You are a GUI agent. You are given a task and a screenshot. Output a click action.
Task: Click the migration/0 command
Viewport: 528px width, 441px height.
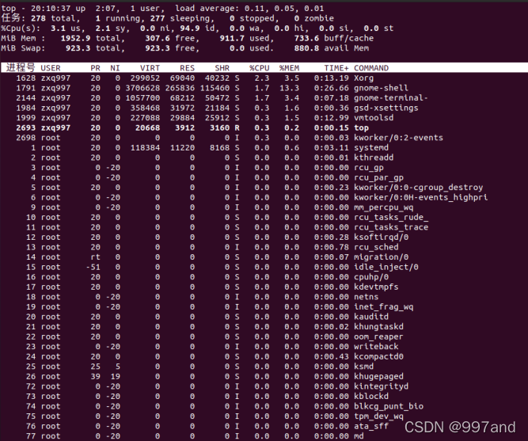[x=382, y=257]
